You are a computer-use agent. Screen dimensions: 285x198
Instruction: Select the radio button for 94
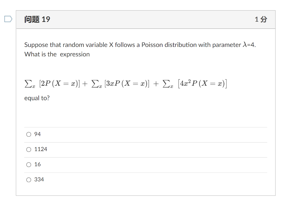29,134
